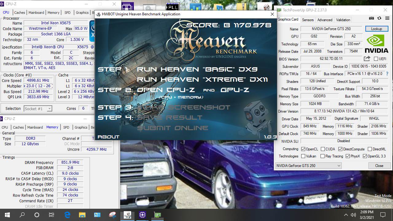The height and width of the screenshot is (221, 393).
Task: Launch Microsoft Edge from taskbar
Action: 67,215
